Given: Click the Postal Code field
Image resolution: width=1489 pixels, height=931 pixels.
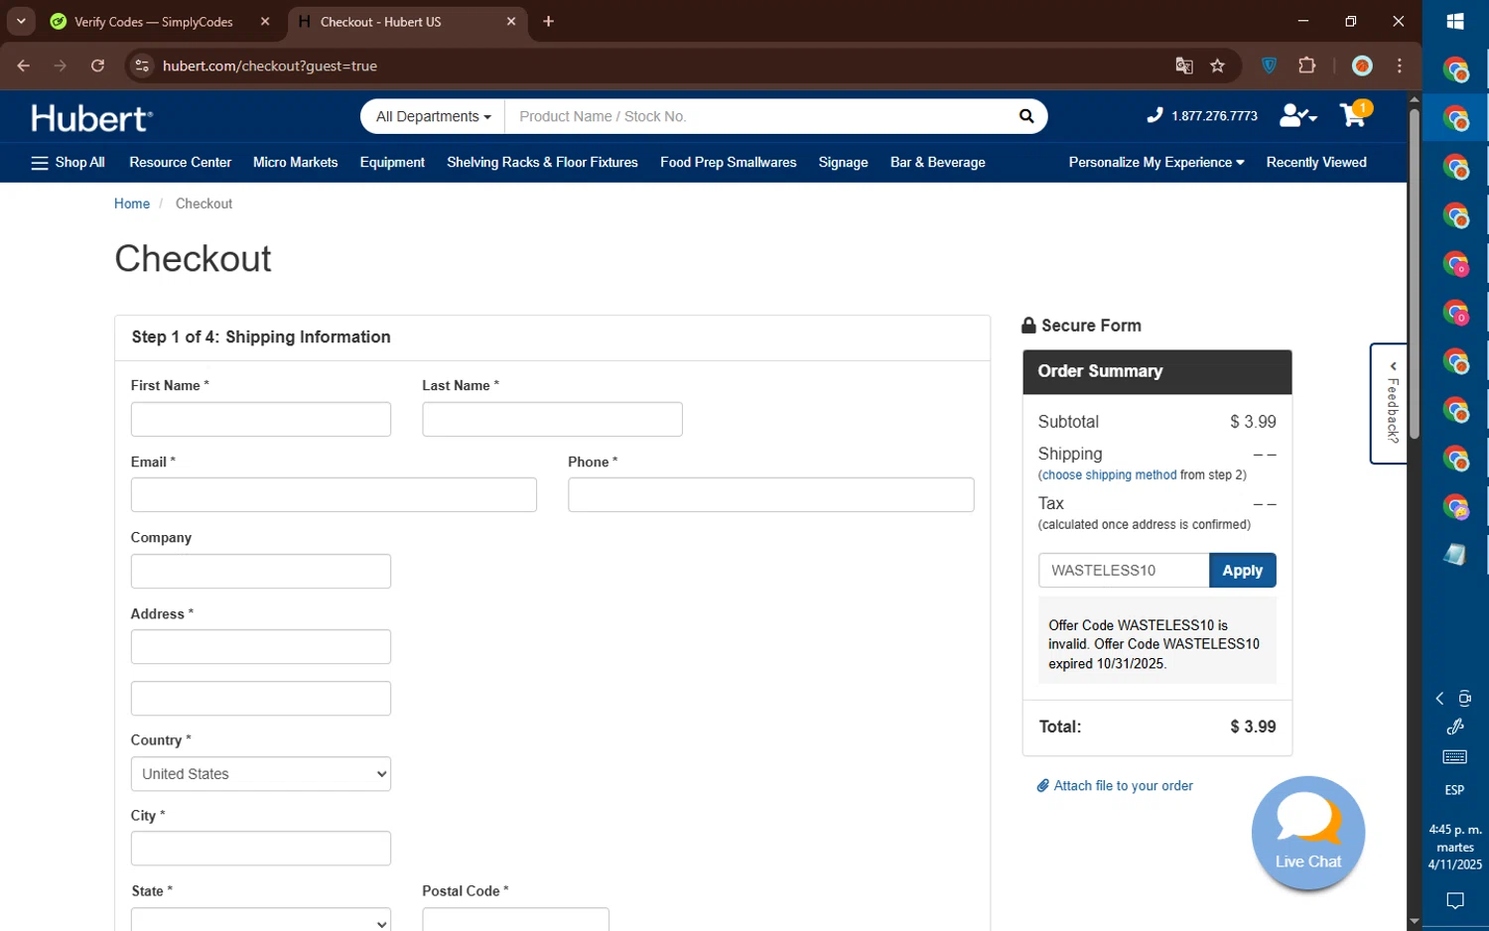Looking at the screenshot, I should [515, 920].
